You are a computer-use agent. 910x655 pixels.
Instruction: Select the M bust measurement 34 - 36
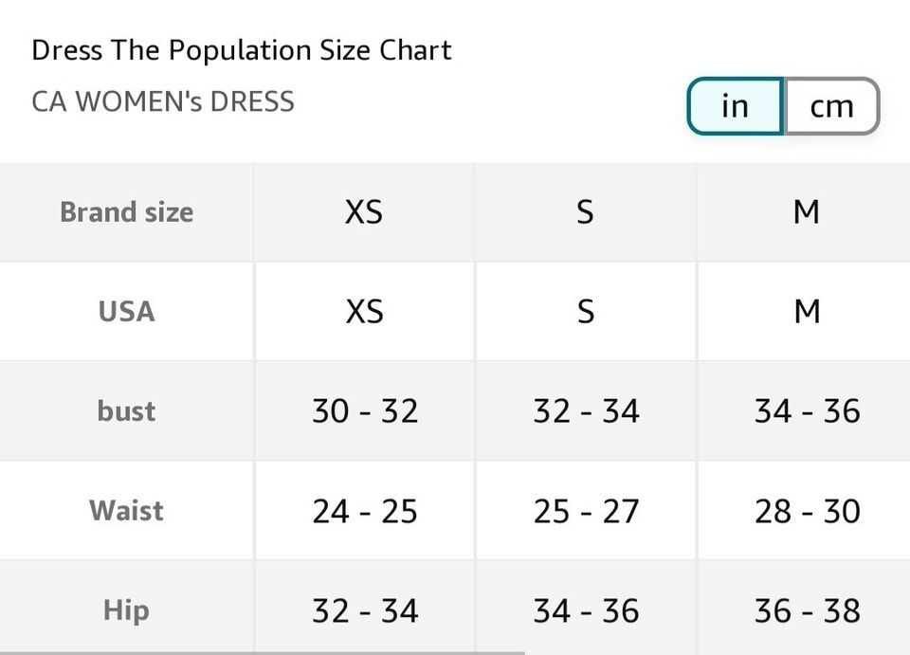pos(808,411)
